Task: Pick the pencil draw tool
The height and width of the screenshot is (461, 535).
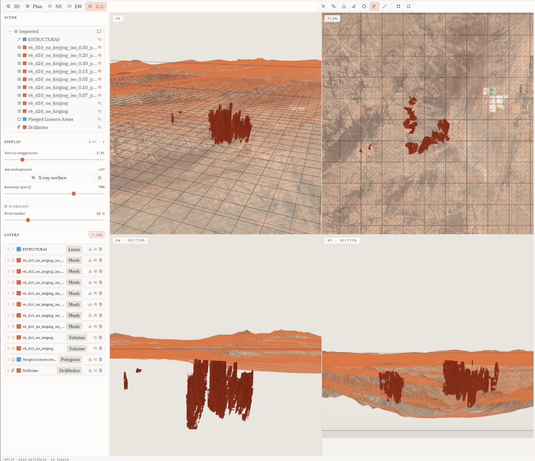Action: point(354,6)
